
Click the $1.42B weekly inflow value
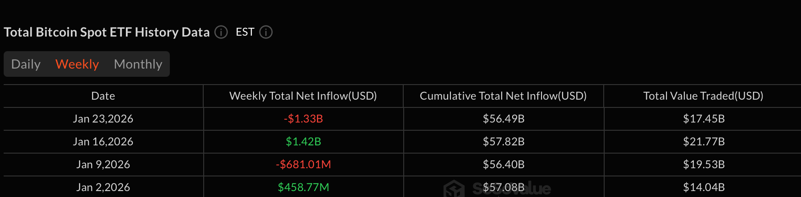point(303,142)
